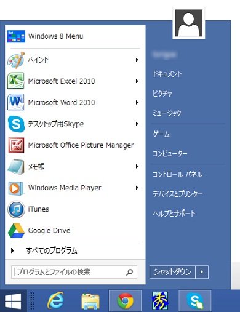Open File Explorer from the taskbar
The width and height of the screenshot is (240, 312).
90,301
